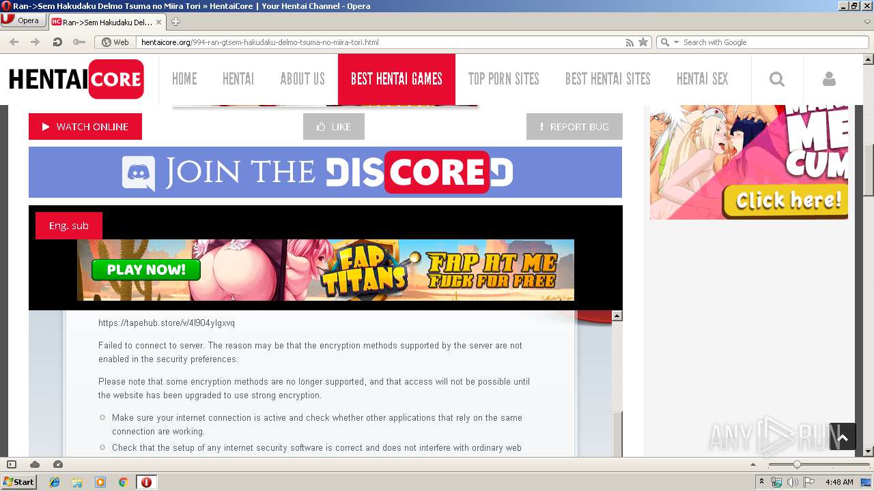Select the Ran->Sem Hakudaku browser tab
Viewport: 874px width, 491px height.
click(x=107, y=22)
